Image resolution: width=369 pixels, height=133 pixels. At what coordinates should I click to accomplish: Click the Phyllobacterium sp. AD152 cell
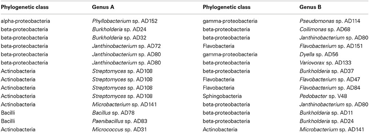[124, 21]
